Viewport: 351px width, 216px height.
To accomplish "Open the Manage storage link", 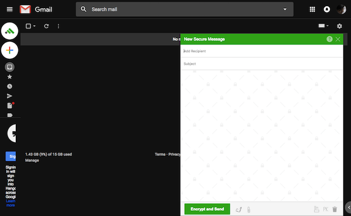I will [32, 160].
